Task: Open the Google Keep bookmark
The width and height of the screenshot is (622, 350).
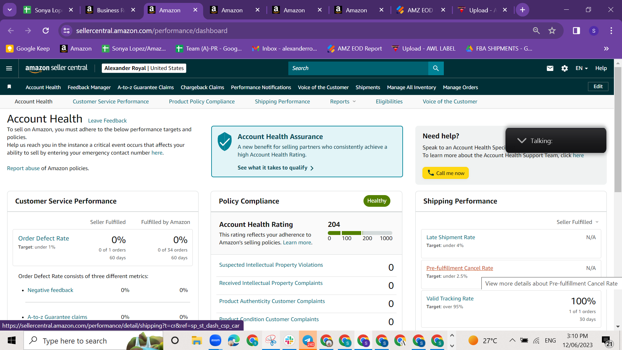Action: pyautogui.click(x=28, y=49)
